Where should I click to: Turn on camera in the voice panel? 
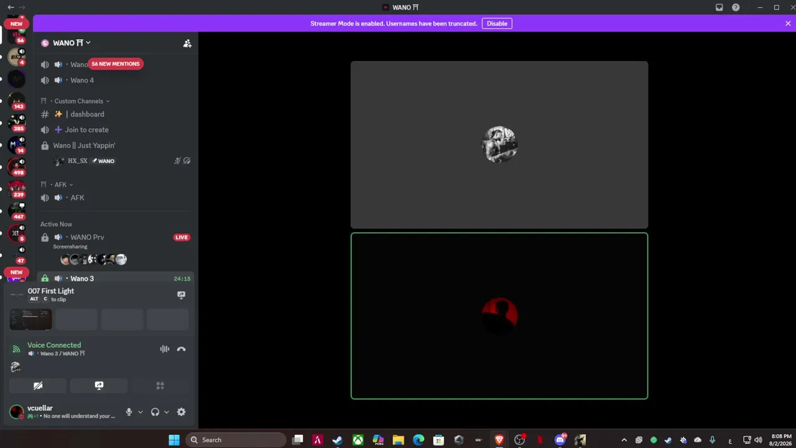(x=38, y=386)
